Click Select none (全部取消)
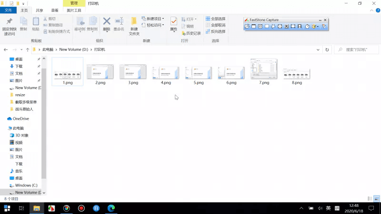 click(216, 25)
